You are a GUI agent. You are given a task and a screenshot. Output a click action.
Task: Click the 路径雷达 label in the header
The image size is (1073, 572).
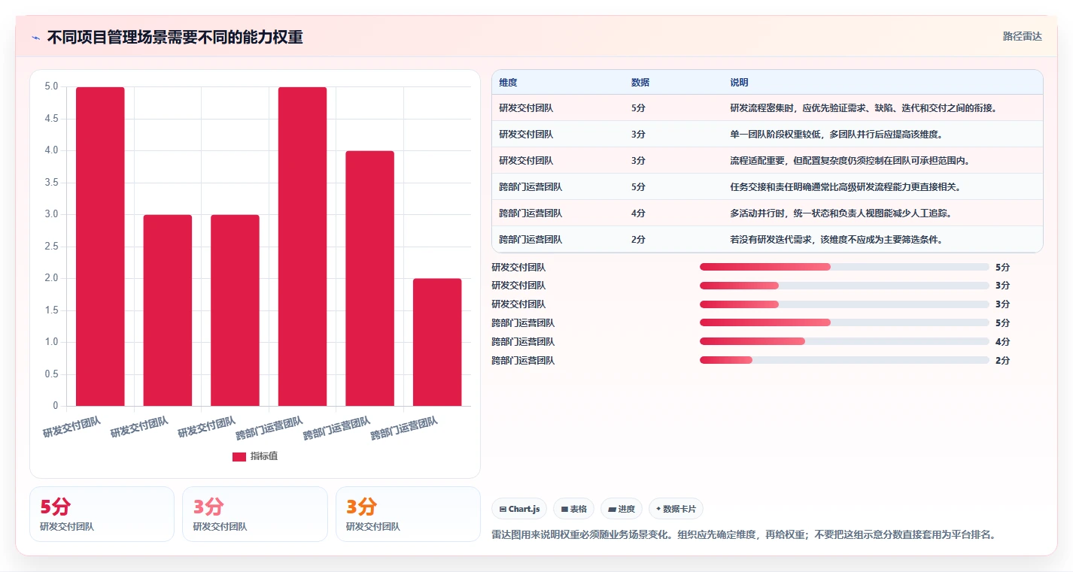(1023, 36)
